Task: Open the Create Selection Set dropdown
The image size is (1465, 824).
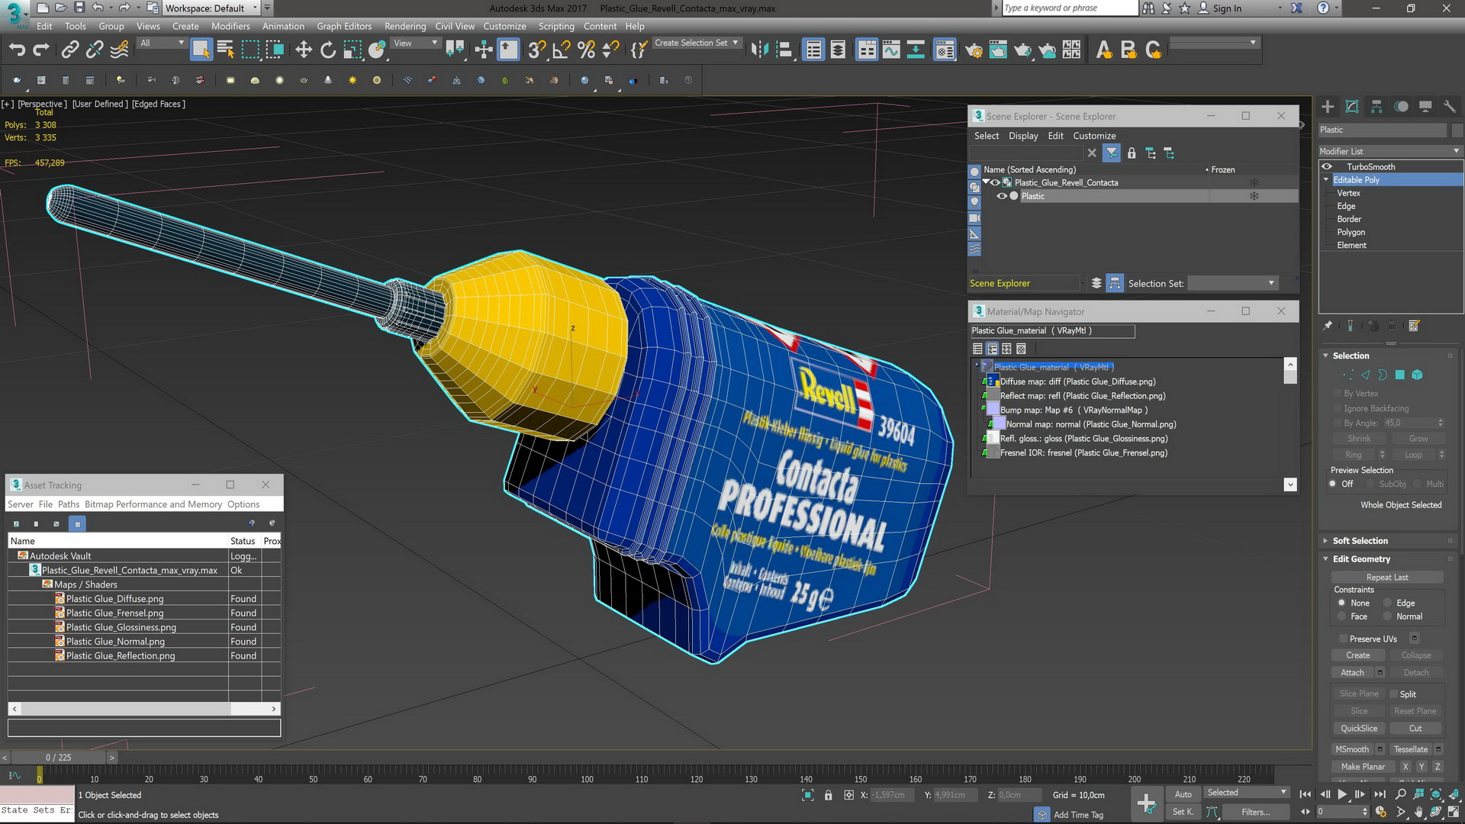Action: [697, 43]
